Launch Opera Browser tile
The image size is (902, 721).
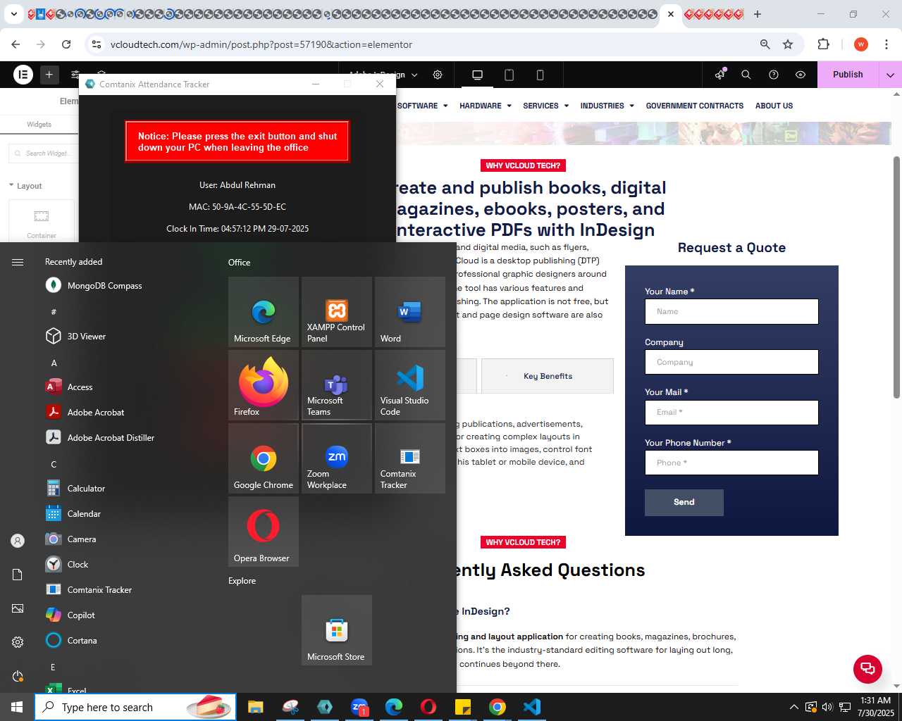coord(264,532)
